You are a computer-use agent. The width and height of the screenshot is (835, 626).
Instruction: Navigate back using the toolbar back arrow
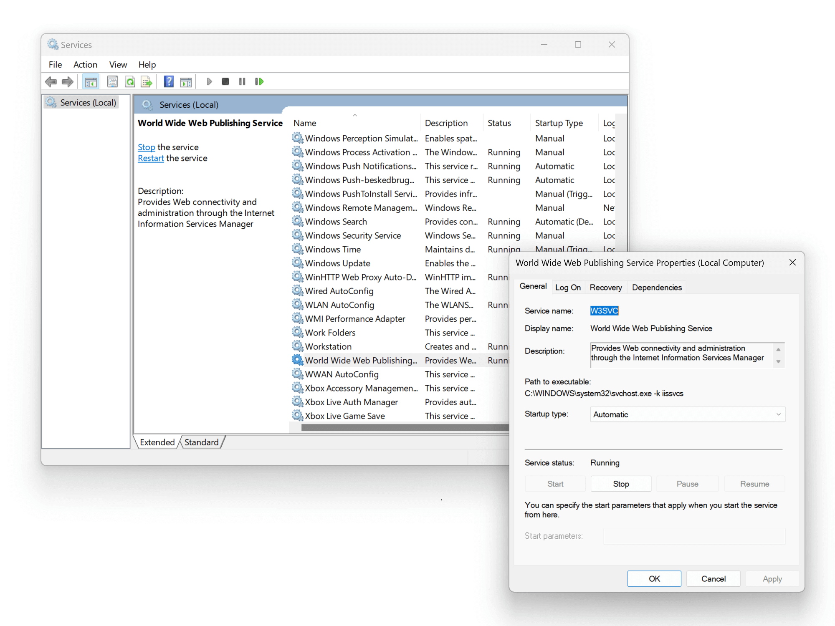point(51,81)
